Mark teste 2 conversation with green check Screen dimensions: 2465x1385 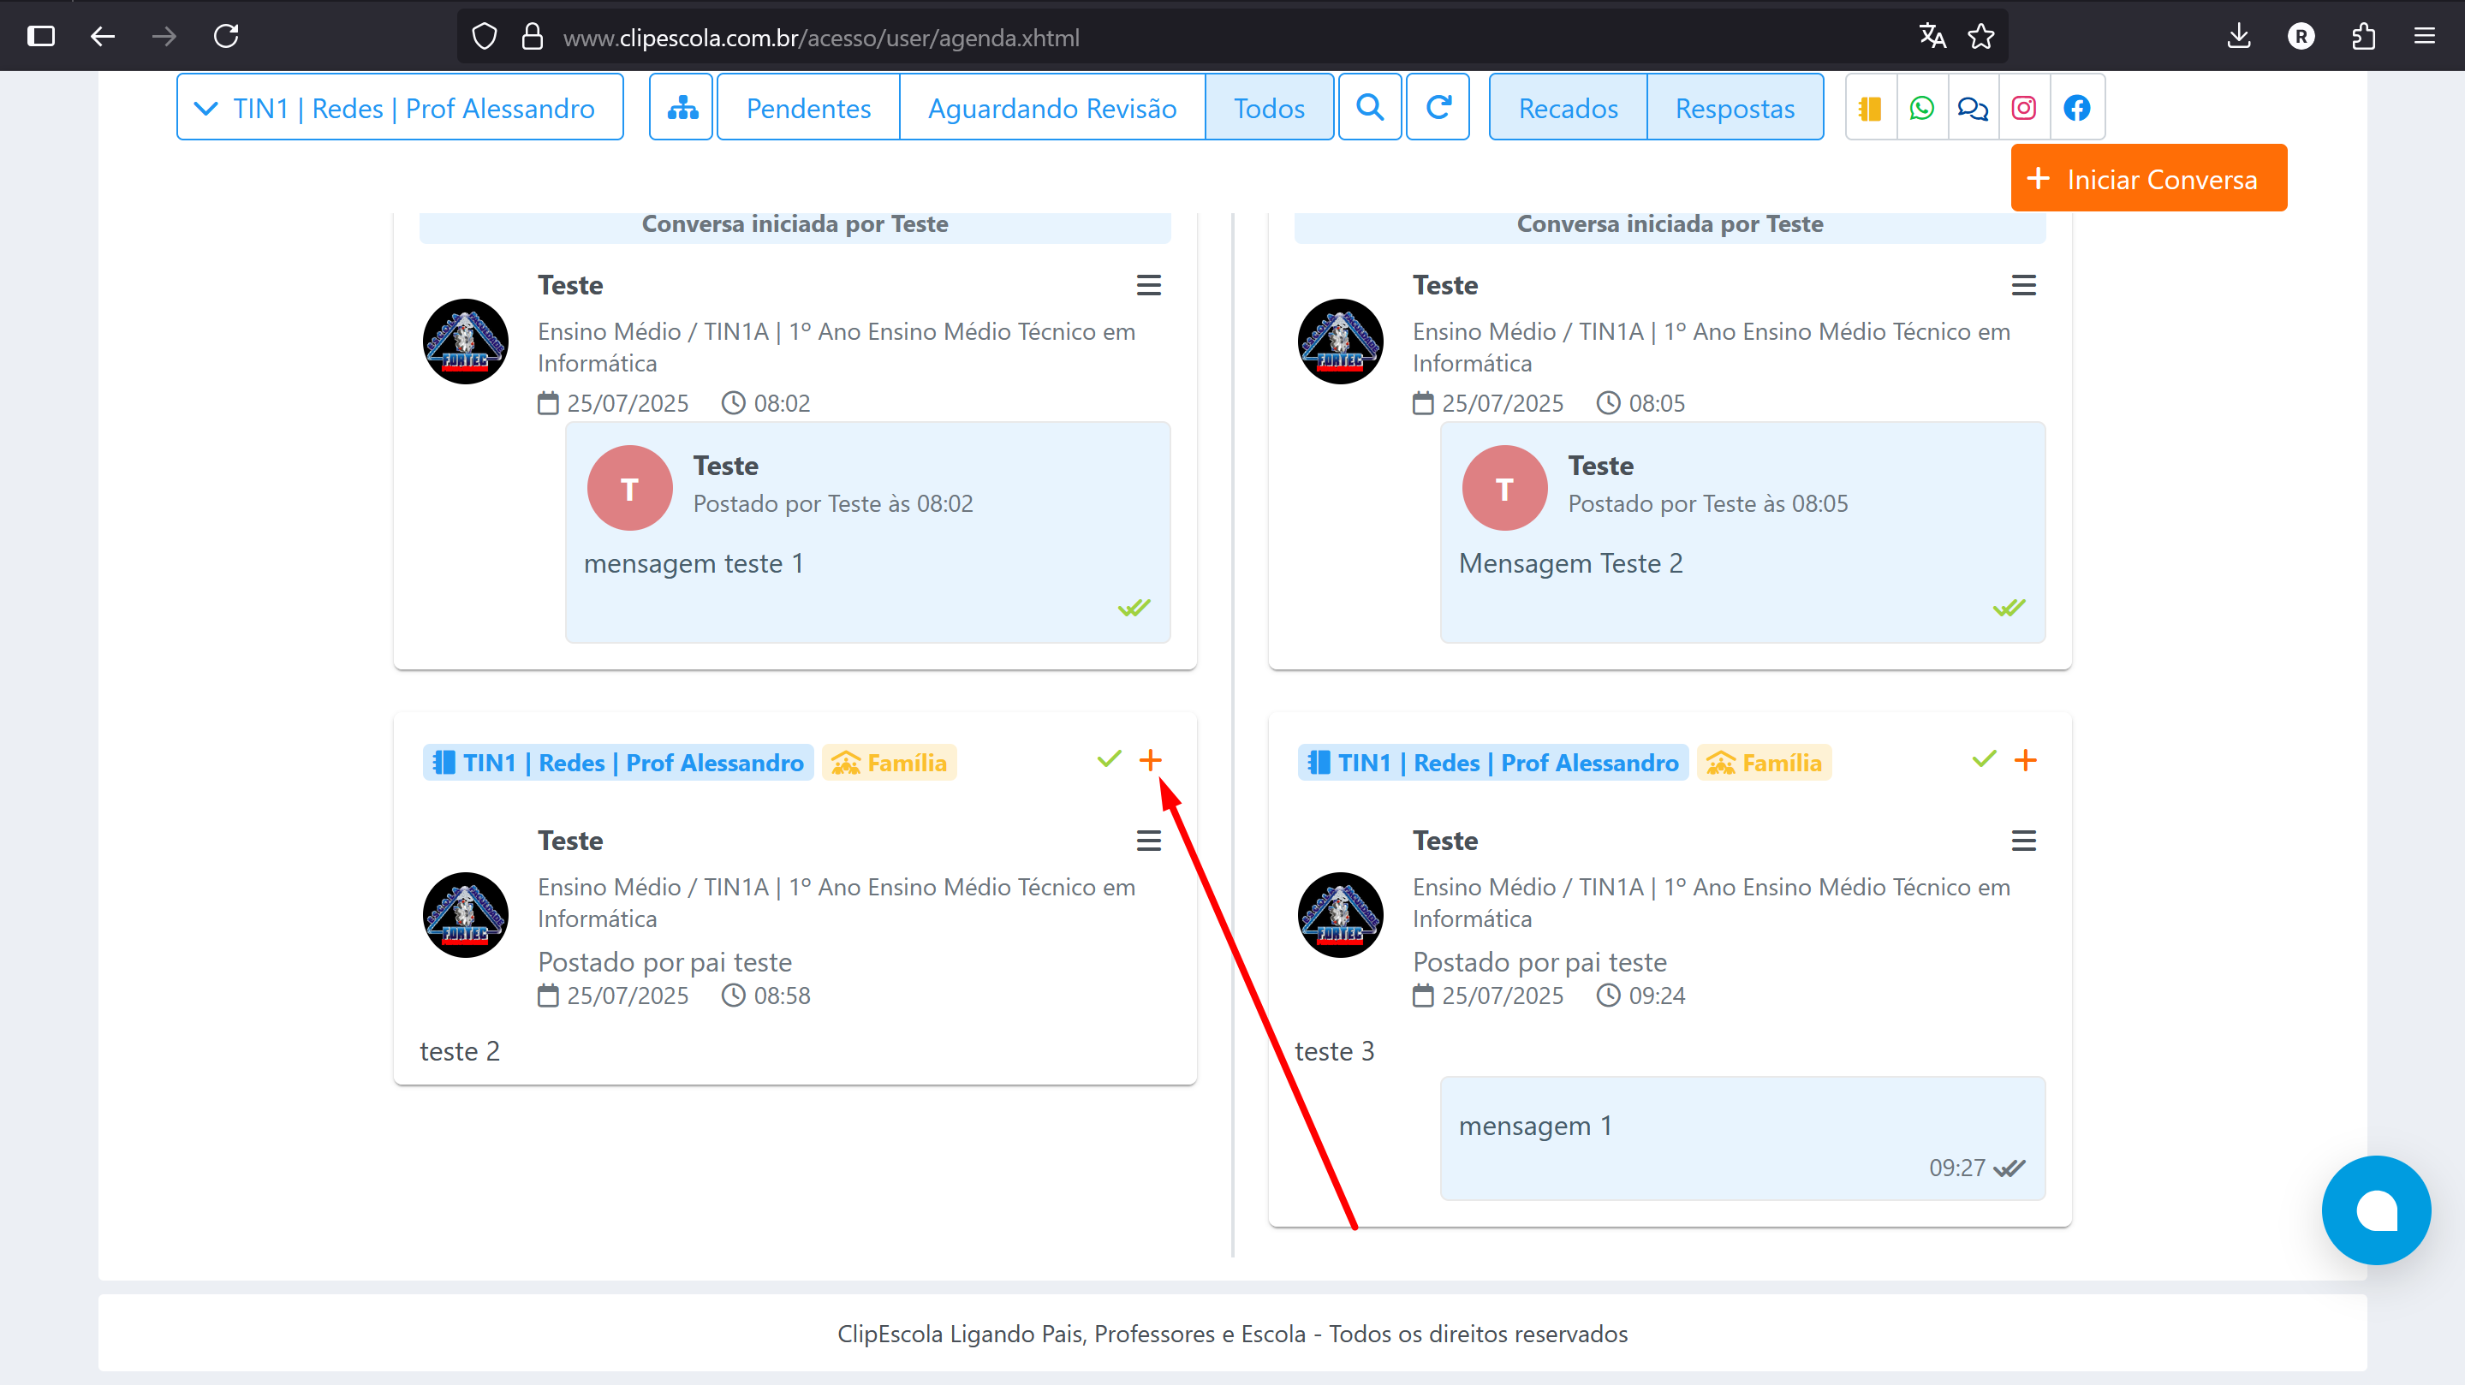(1109, 759)
